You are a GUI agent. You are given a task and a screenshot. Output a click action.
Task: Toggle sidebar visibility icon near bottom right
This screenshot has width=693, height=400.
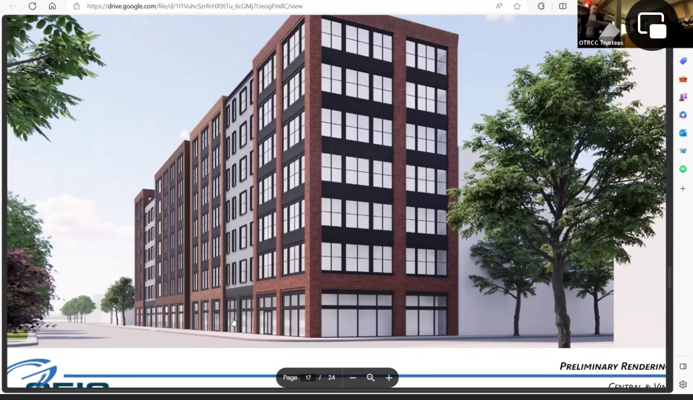683,366
